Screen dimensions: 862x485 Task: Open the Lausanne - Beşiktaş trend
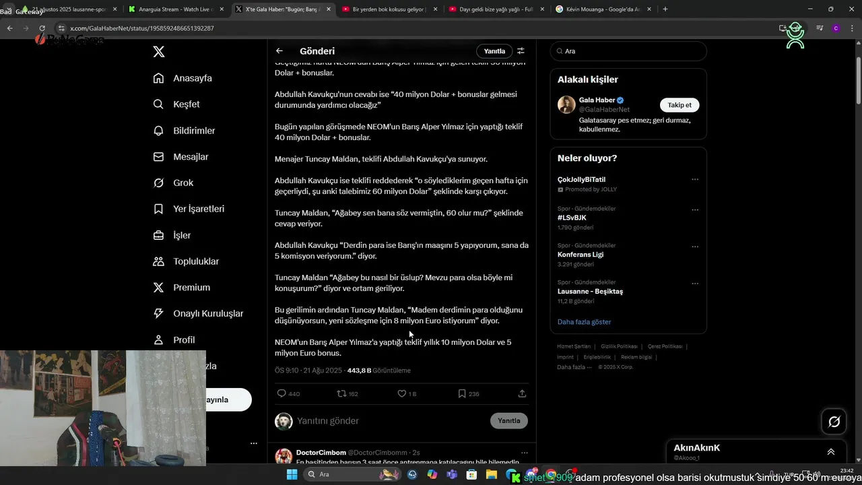pyautogui.click(x=590, y=292)
